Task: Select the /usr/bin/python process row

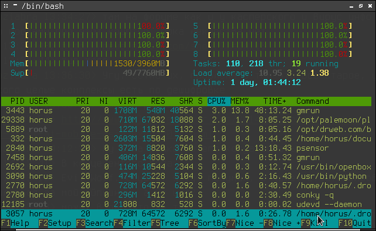Action: click(x=186, y=176)
